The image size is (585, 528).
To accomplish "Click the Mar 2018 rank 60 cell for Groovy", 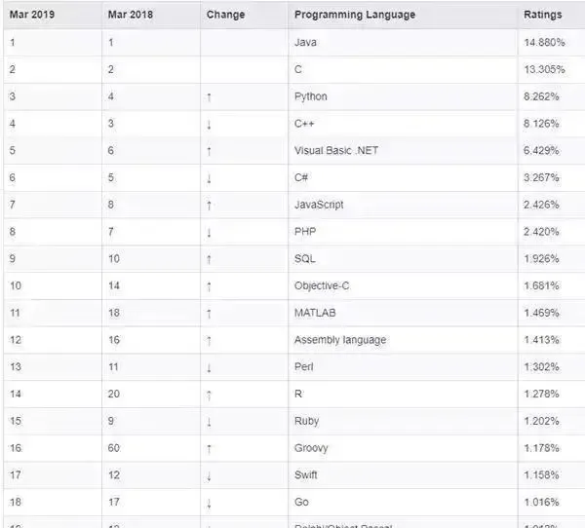I will point(115,448).
